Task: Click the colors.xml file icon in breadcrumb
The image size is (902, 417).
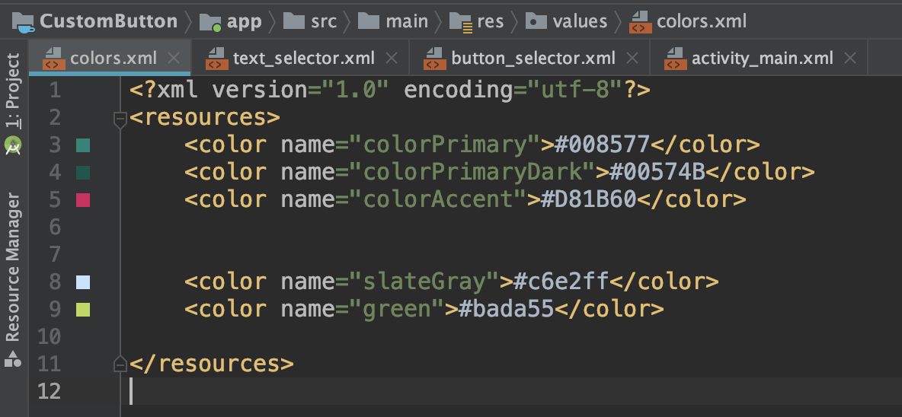Action: (640, 22)
